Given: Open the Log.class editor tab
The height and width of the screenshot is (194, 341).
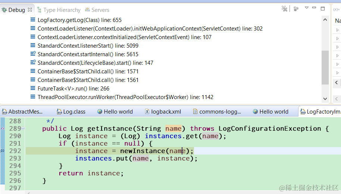Looking at the screenshot, I should 71,112.
